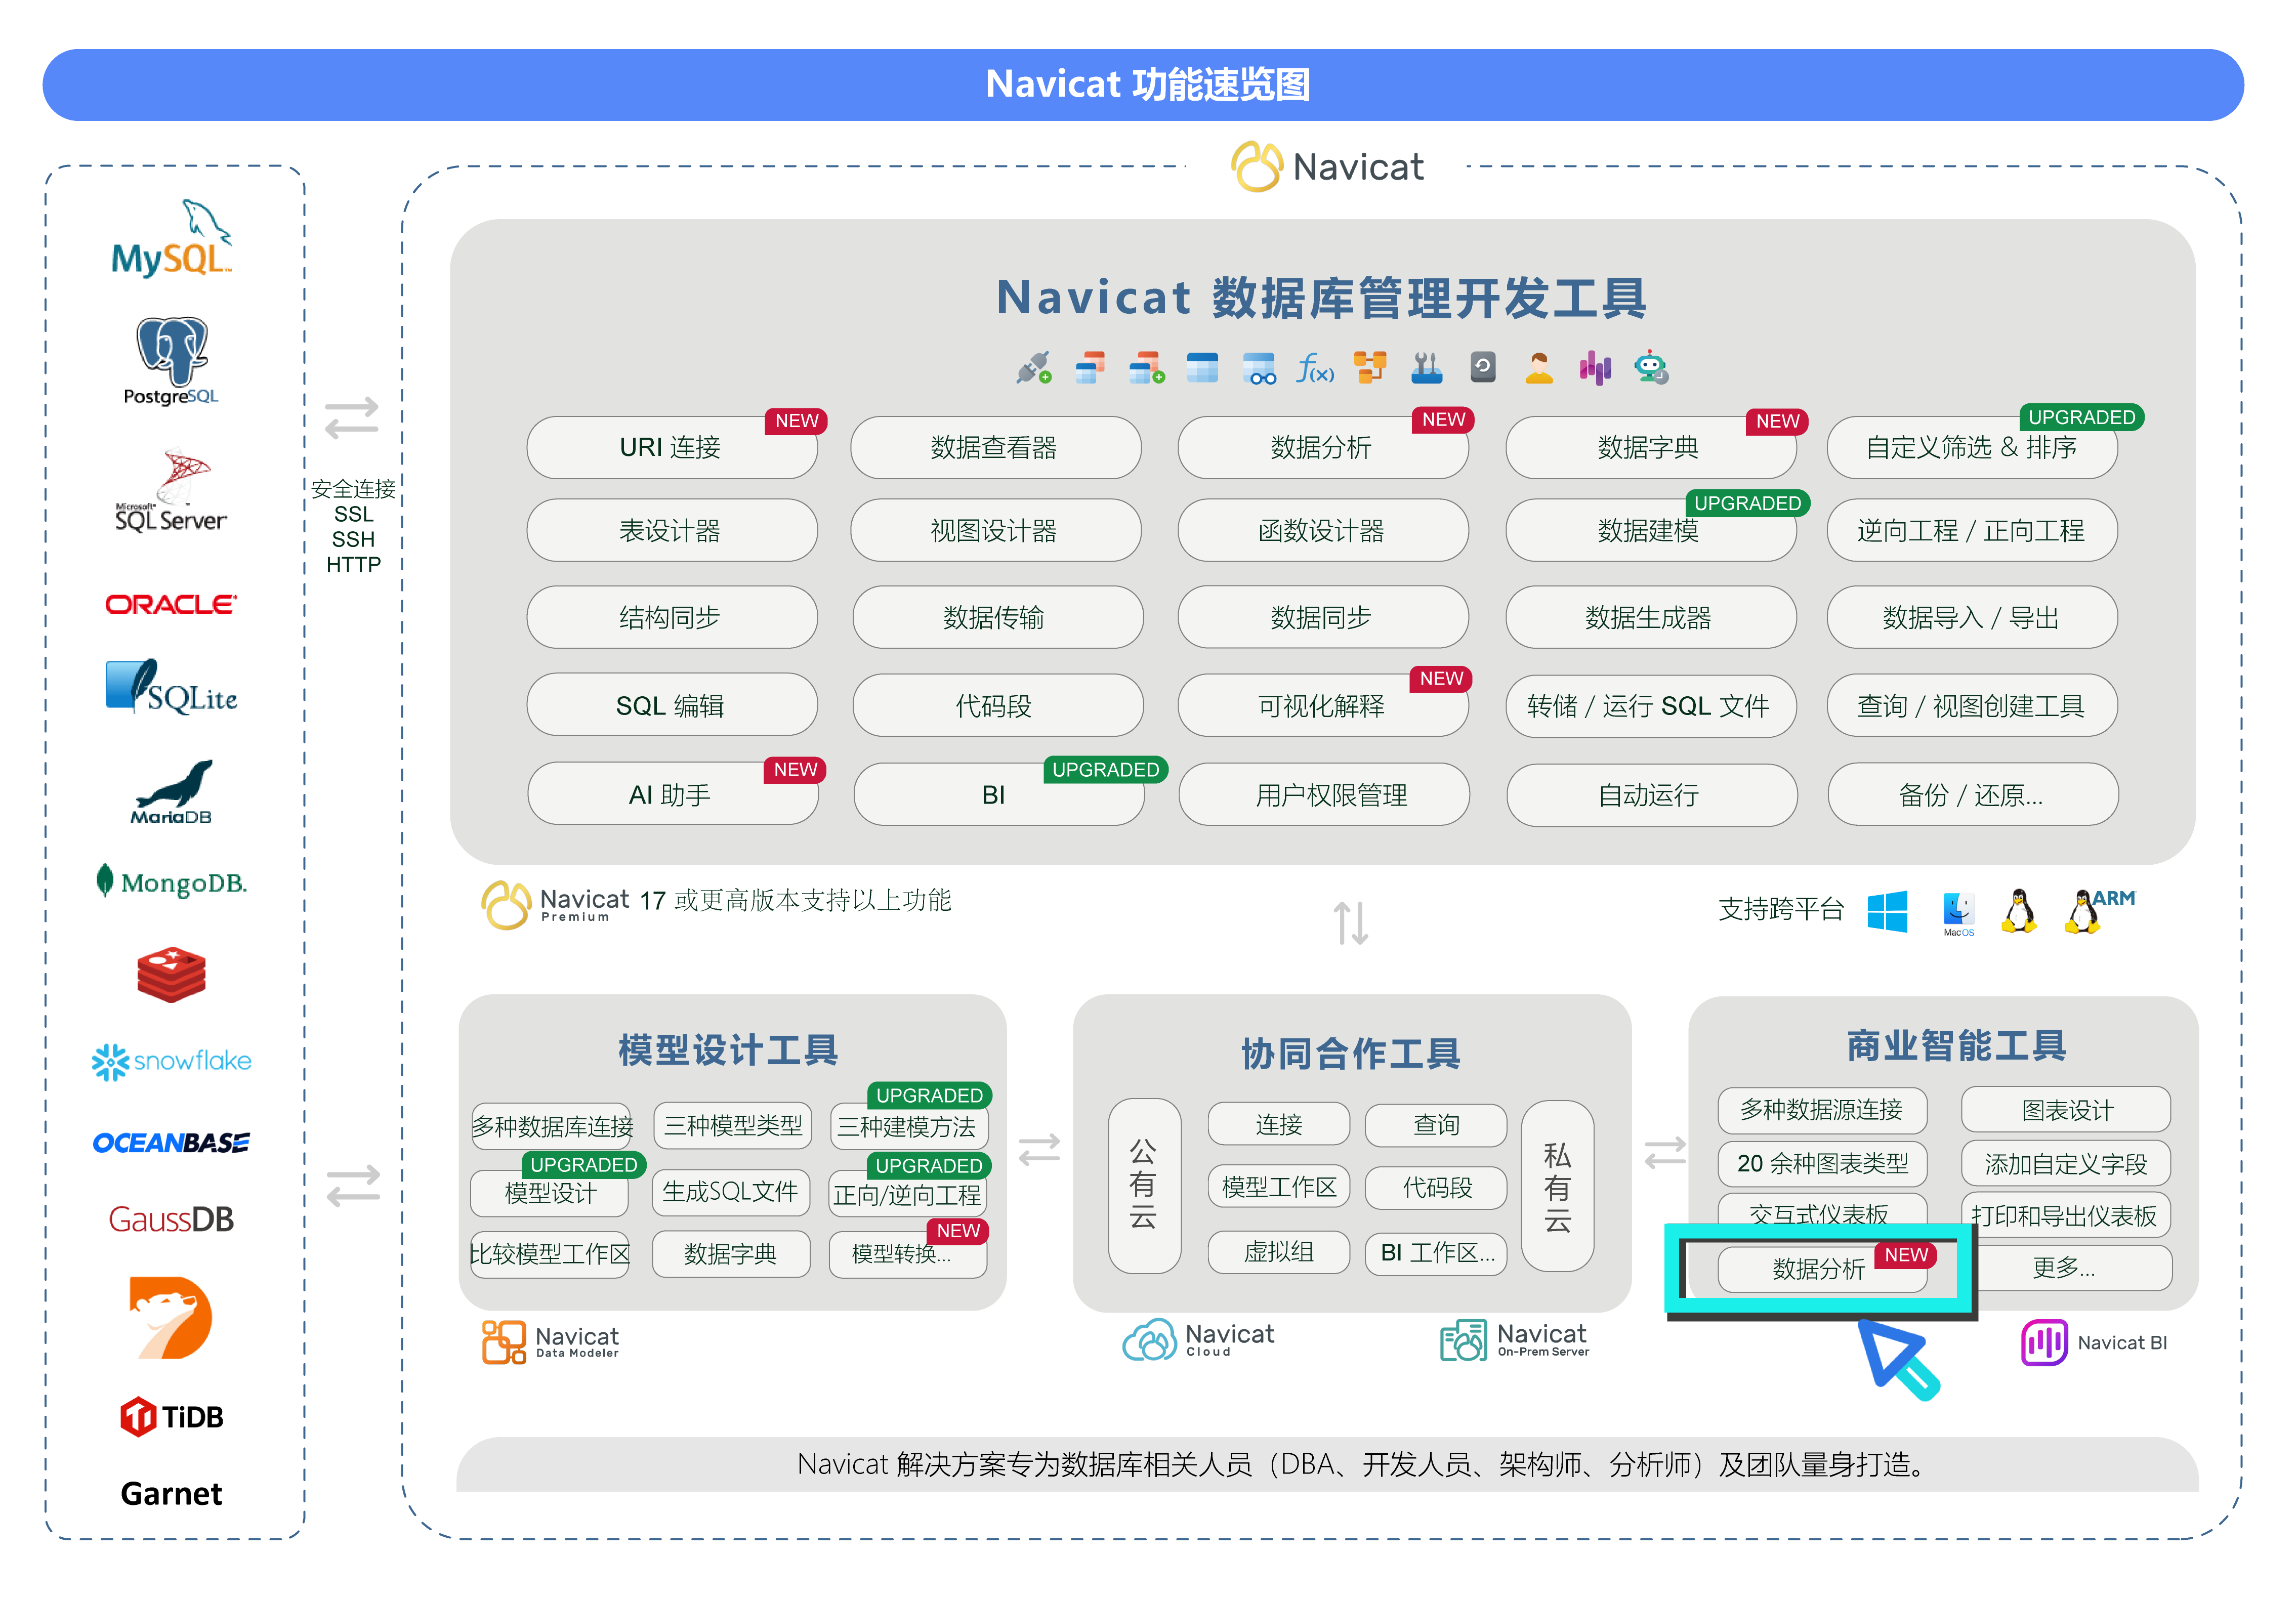
Task: Click the data model diagram icon
Action: pos(1370,367)
